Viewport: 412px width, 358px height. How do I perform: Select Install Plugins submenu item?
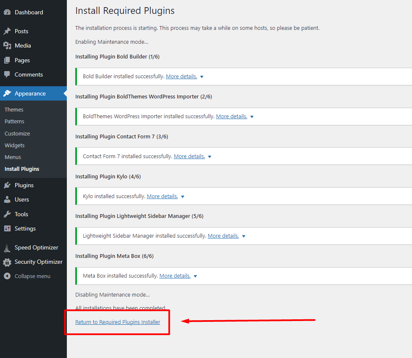(22, 169)
